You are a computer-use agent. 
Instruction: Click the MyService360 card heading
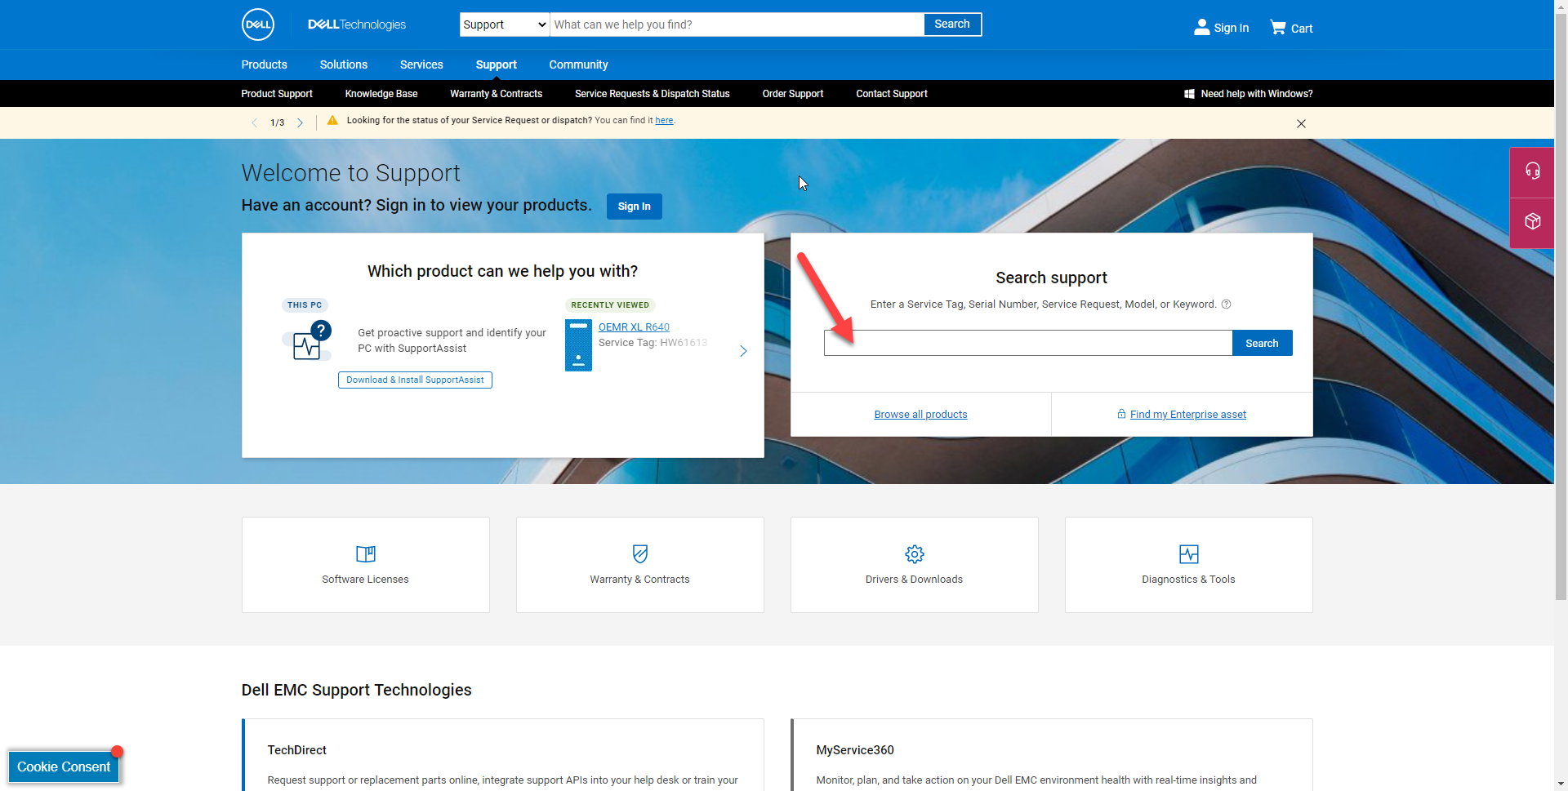click(x=855, y=749)
